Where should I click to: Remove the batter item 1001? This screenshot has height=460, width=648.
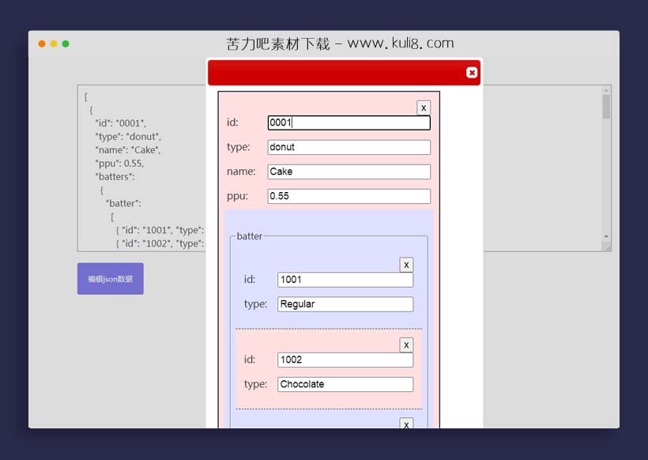pos(406,264)
